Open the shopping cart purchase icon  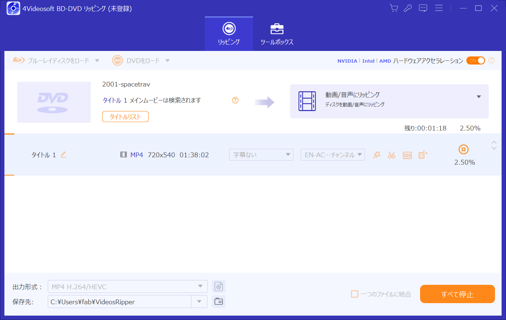point(394,8)
